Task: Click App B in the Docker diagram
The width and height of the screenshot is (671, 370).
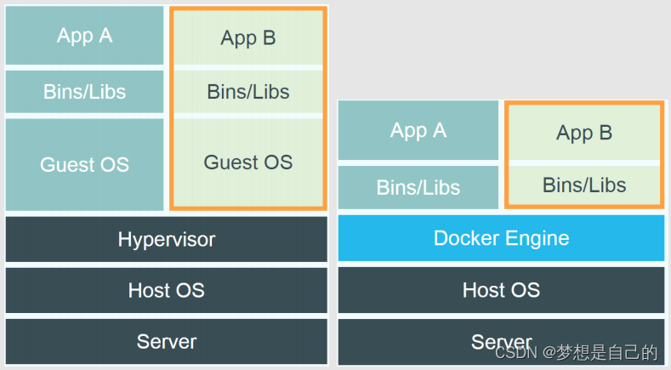Action: [x=584, y=133]
